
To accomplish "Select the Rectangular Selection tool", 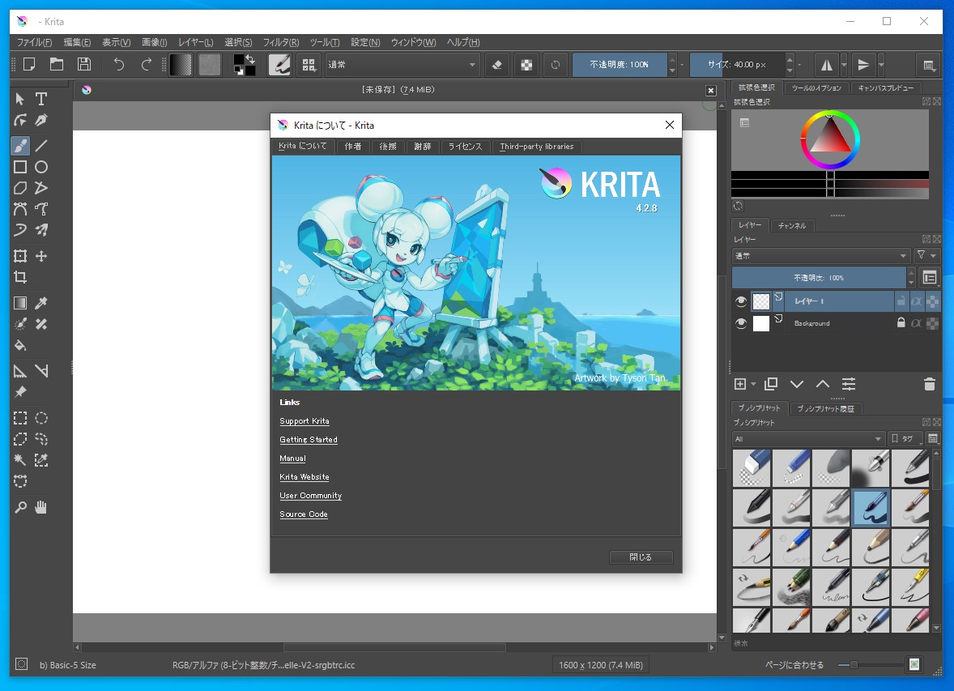I will tap(20, 418).
